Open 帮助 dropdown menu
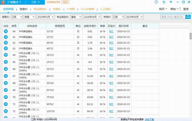This screenshot has width=192, height=121. pos(174,9)
